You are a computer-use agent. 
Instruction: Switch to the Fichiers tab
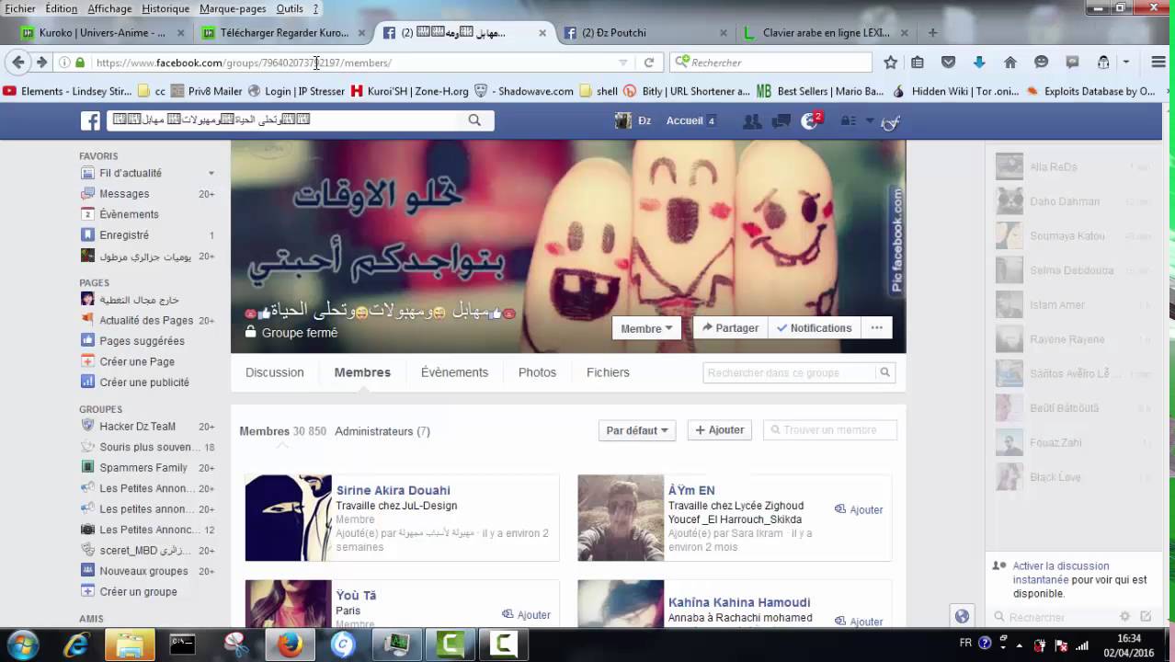(x=608, y=372)
